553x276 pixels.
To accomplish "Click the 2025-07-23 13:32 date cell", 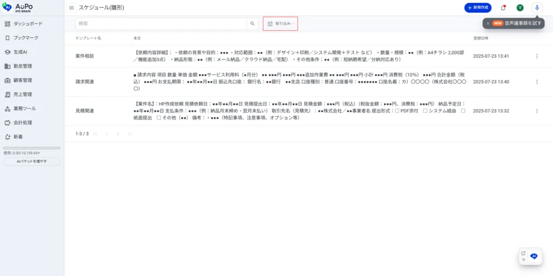I will [x=491, y=111].
